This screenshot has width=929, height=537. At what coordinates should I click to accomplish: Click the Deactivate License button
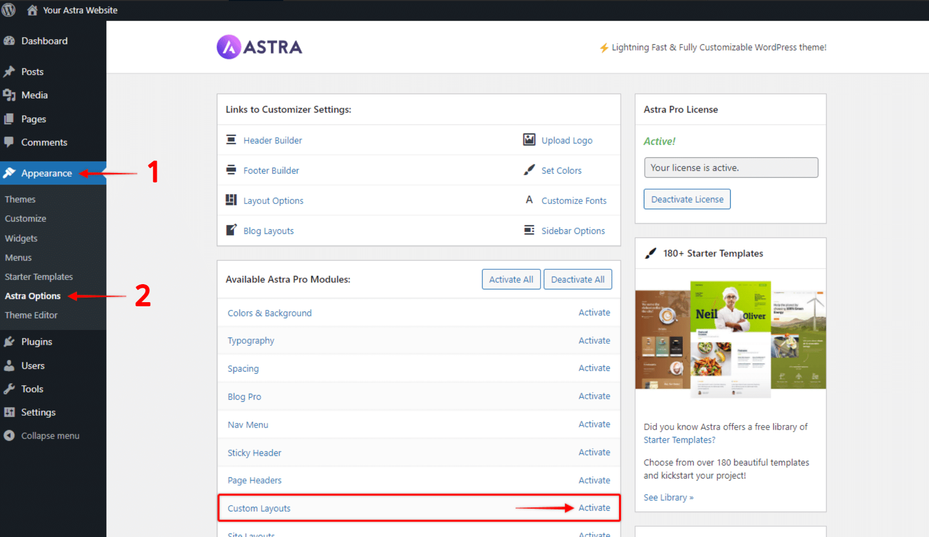coord(687,199)
